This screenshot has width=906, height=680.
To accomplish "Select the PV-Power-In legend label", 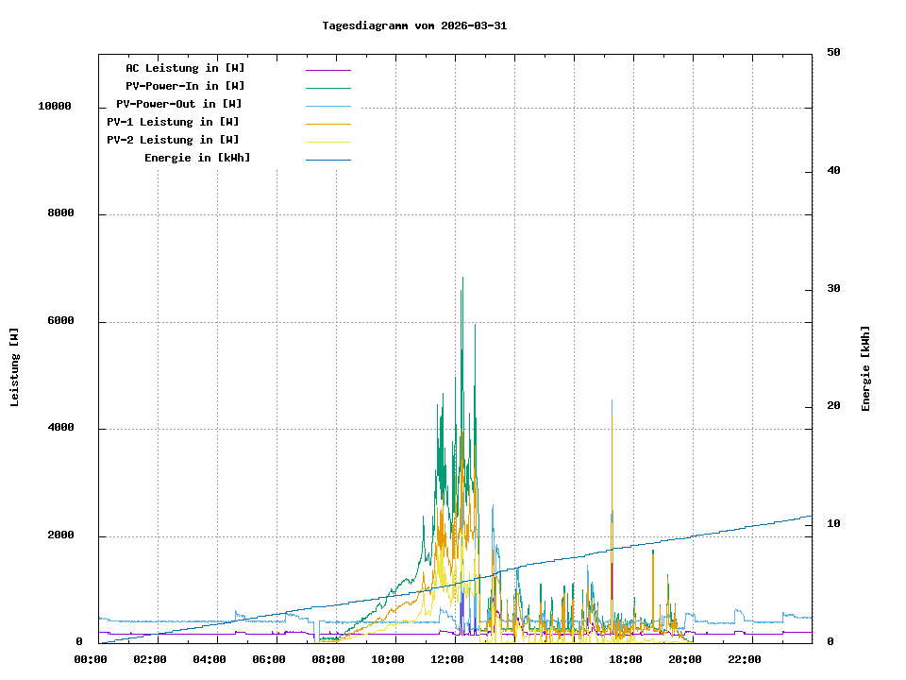I will click(185, 86).
